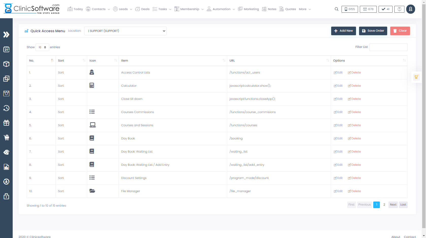426x238 pixels.
Task: Click the gift box sidebar icon
Action: (x=6, y=123)
